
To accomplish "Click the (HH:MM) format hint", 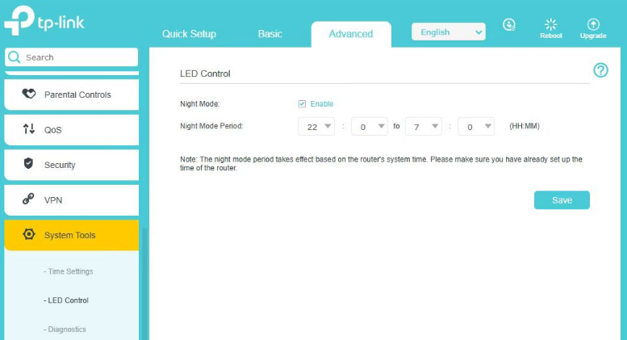I will pyautogui.click(x=525, y=126).
